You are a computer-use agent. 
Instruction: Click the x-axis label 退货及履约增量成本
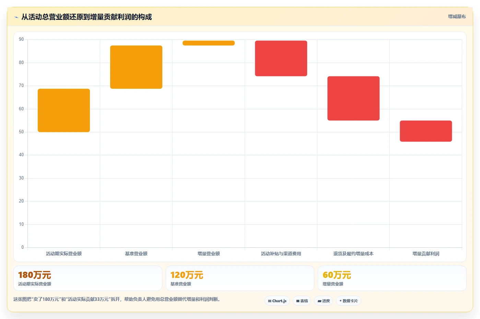point(353,254)
